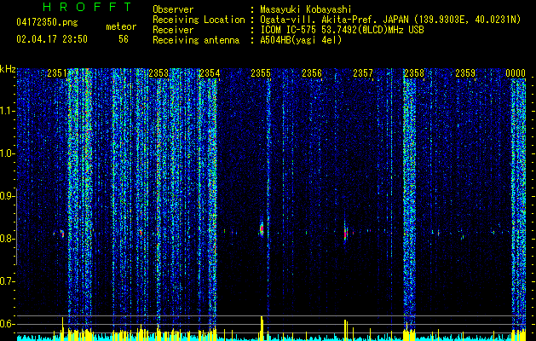Select antenna value A504HB(yagi 4el)
The width and height of the screenshot is (536, 341).
point(301,40)
